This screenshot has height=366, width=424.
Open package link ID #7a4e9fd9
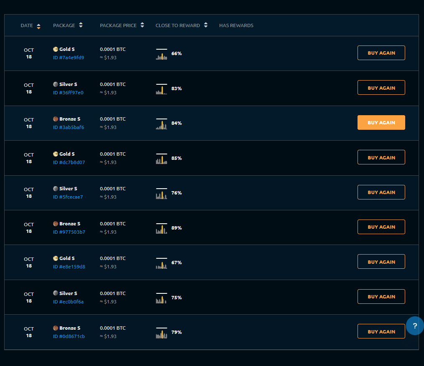point(69,58)
